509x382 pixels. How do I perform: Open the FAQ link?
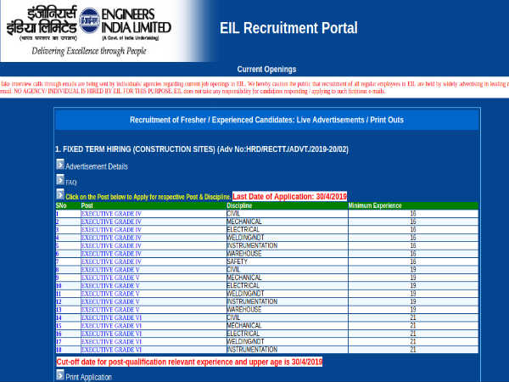(71, 182)
